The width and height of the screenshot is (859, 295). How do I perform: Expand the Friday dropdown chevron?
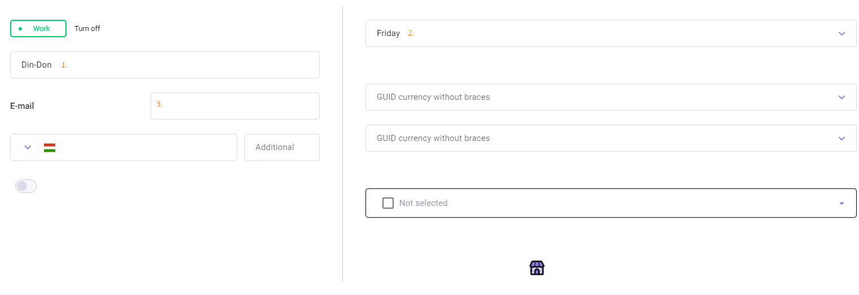coord(842,34)
